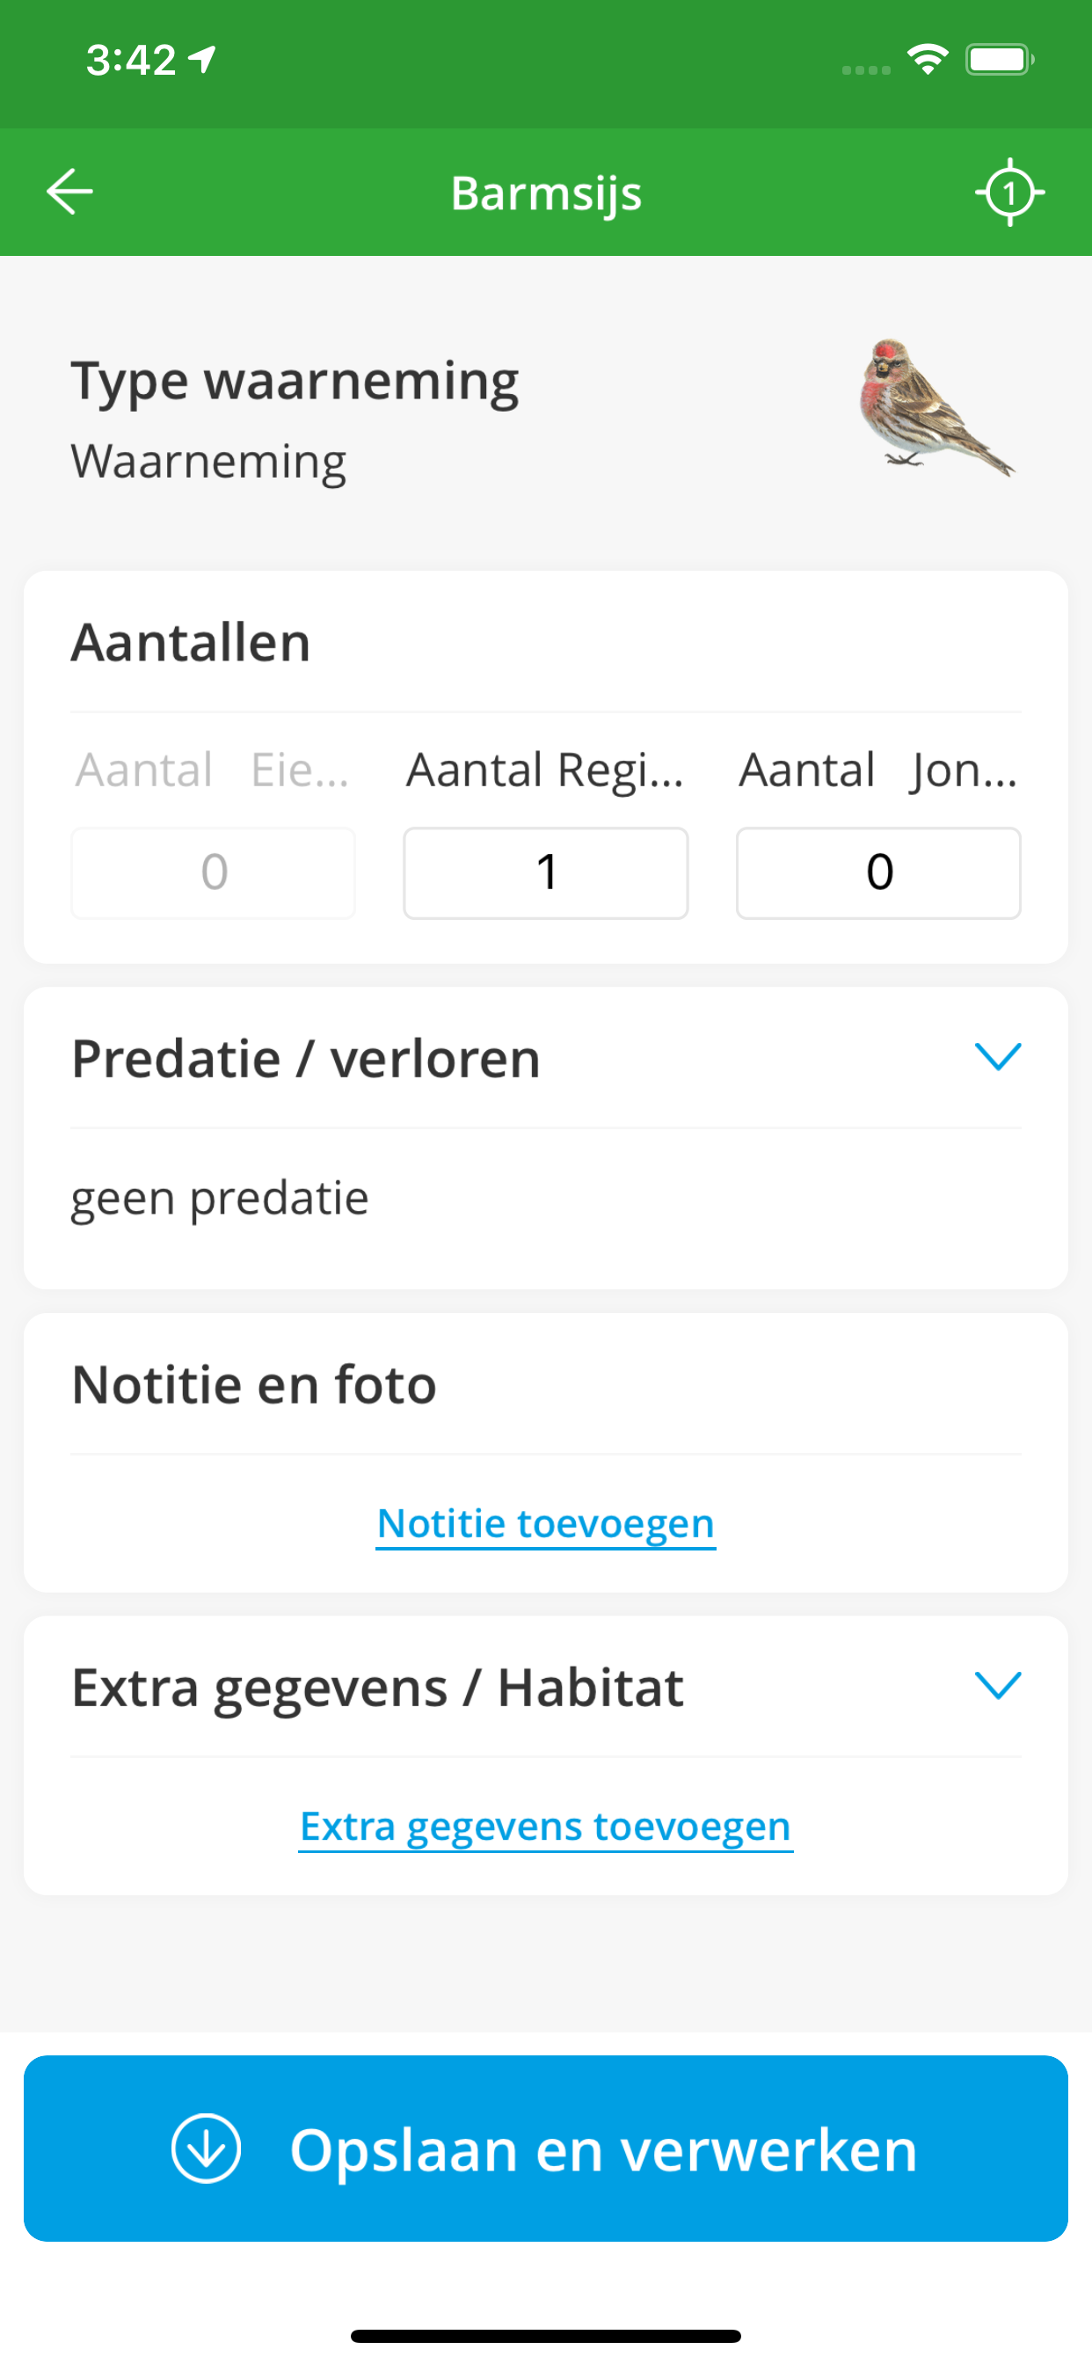Image resolution: width=1092 pixels, height=2364 pixels.
Task: Tap the circled down-arrow icon on the save button
Action: tap(207, 2148)
